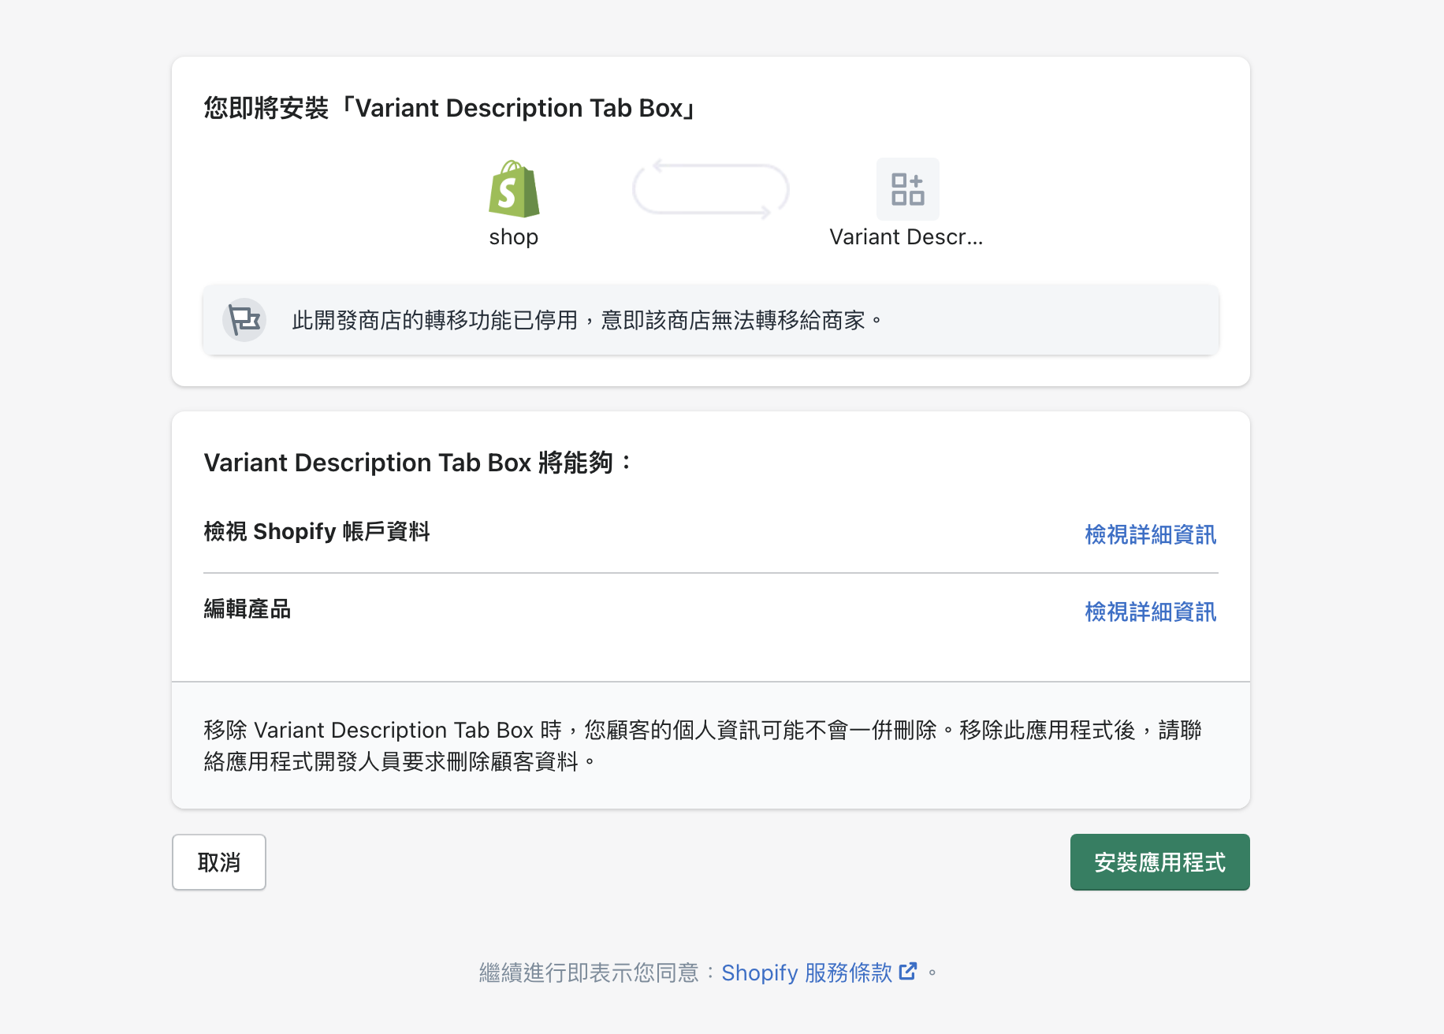Click the green 安裝應用程式 button
This screenshot has width=1444, height=1034.
[1159, 862]
